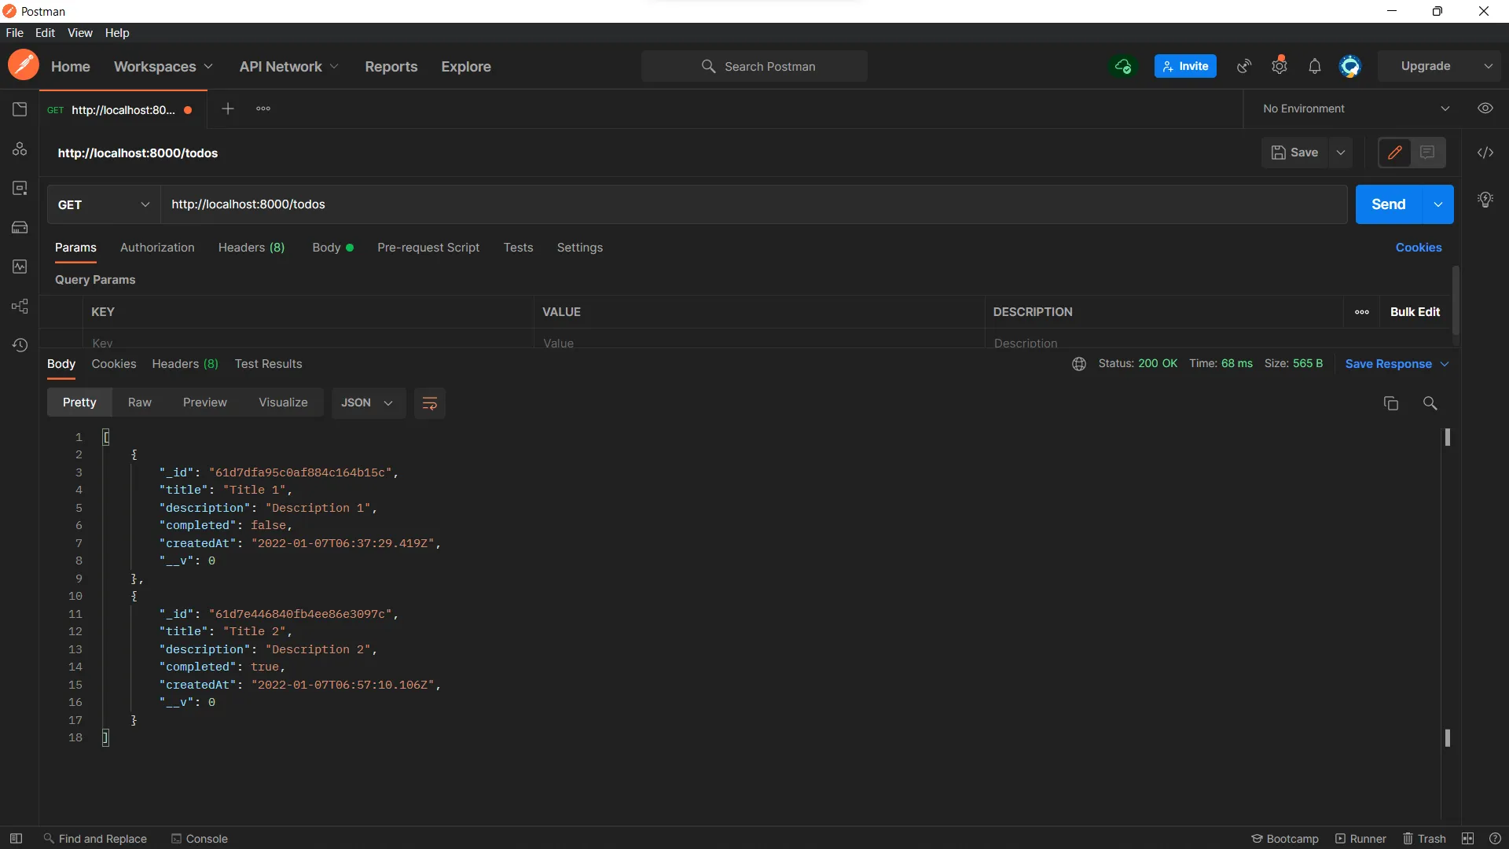Click the Send button

click(x=1388, y=204)
